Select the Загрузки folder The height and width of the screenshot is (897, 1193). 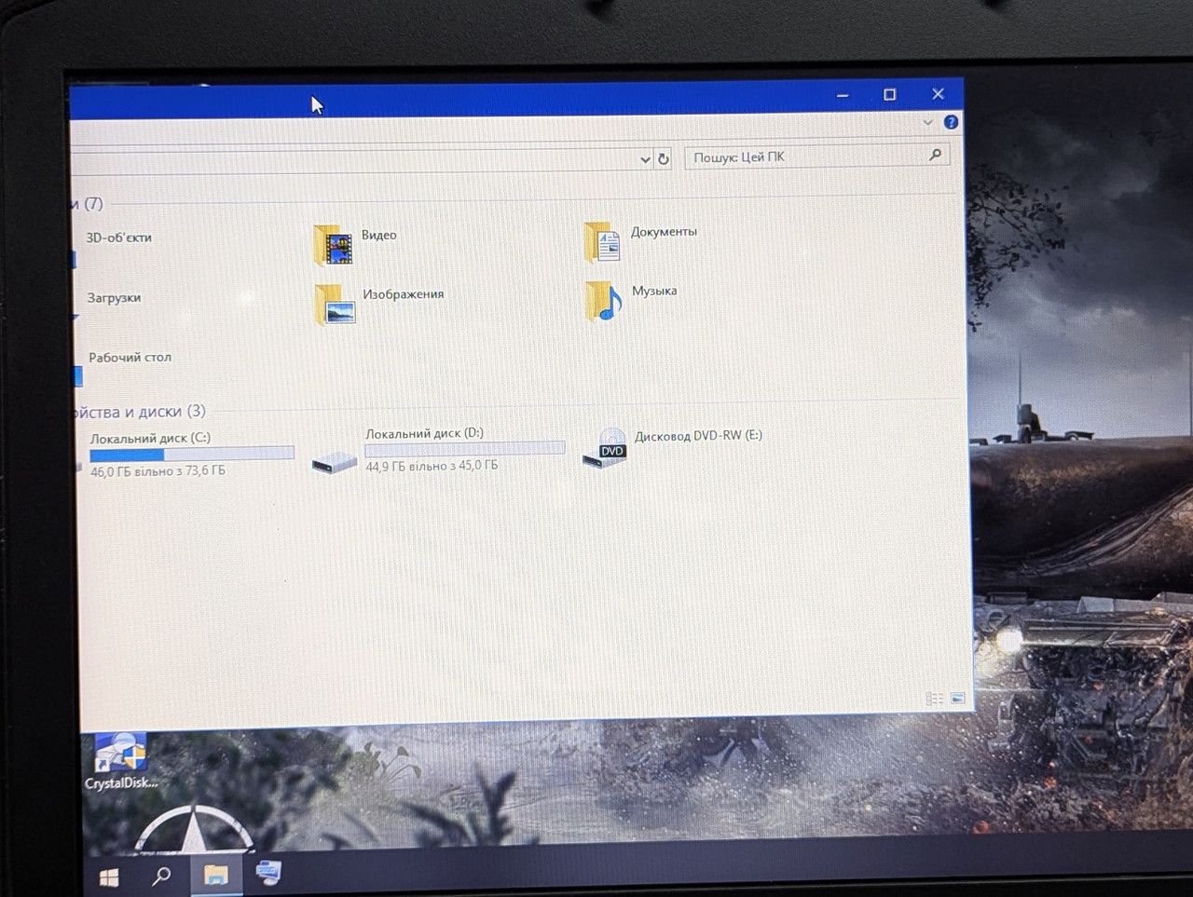(x=114, y=298)
